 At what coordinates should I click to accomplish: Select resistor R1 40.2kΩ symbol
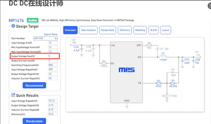173,83
